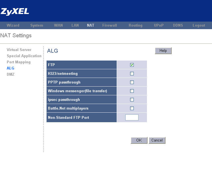Tick Windows messenger file transfer checkbox
This screenshot has width=212, height=169.
[132, 91]
